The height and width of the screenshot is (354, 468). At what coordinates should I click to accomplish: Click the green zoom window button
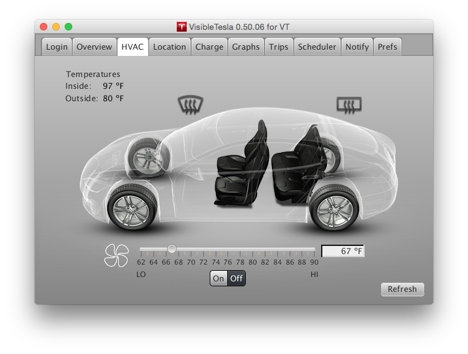point(68,27)
